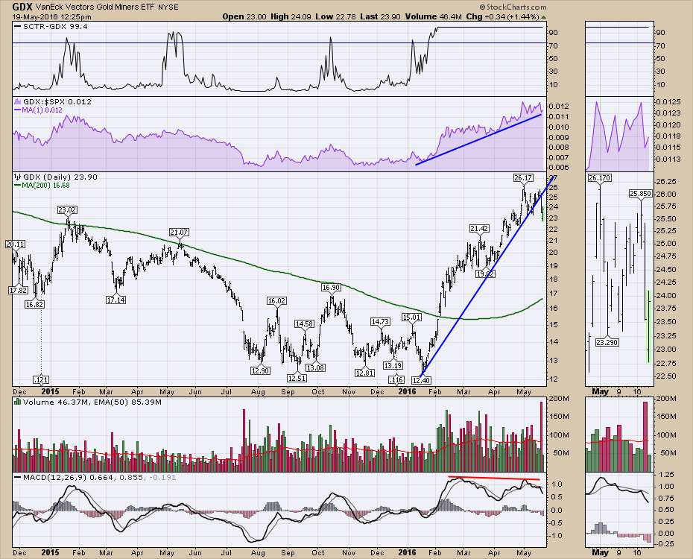The width and height of the screenshot is (693, 559).
Task: Click the black line marker before MACD(12,26,9)
Action: [x=18, y=478]
